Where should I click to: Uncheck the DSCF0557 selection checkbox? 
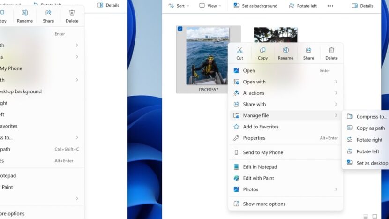click(180, 29)
